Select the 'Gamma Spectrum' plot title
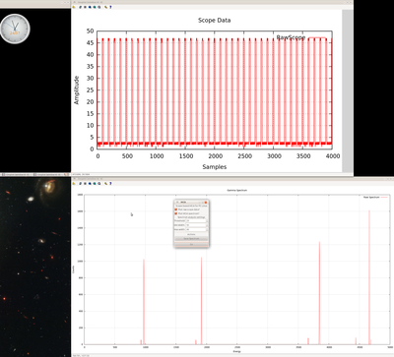The width and height of the screenshot is (394, 357). click(x=237, y=190)
